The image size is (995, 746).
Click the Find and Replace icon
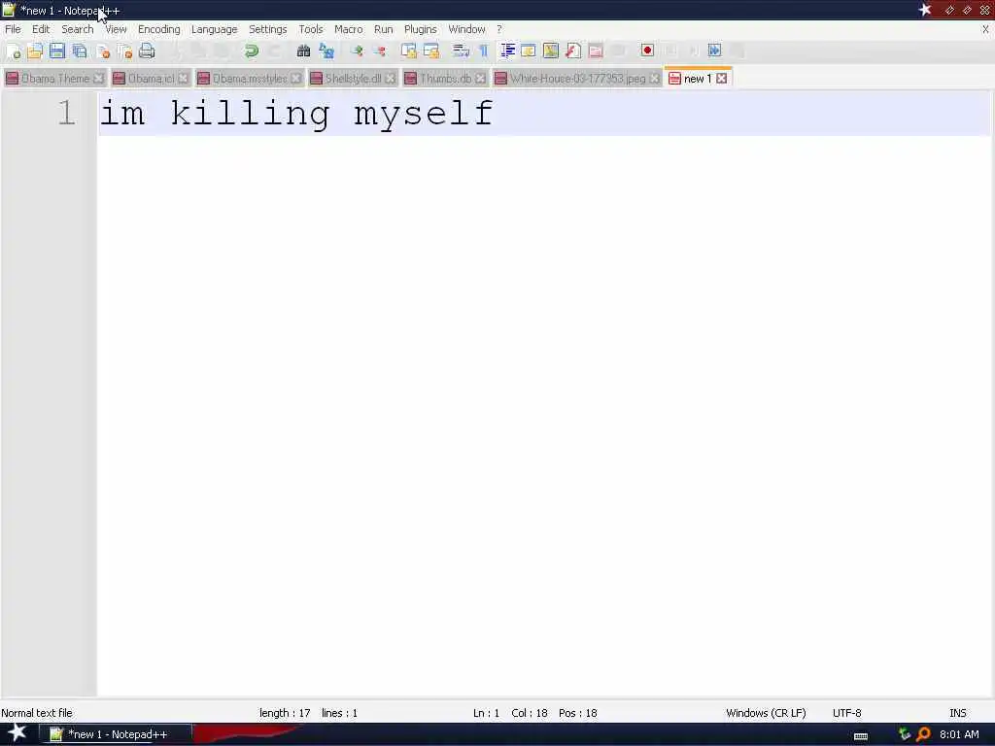(326, 51)
